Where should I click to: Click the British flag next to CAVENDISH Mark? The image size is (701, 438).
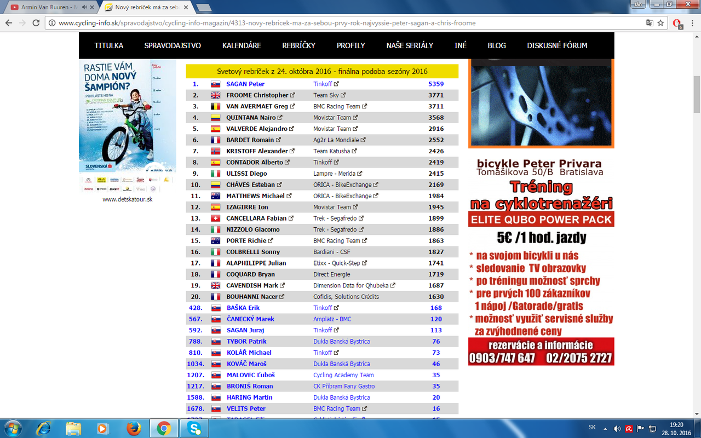pos(215,286)
